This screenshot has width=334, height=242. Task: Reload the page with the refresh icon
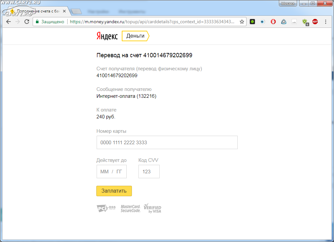pyautogui.click(x=27, y=22)
